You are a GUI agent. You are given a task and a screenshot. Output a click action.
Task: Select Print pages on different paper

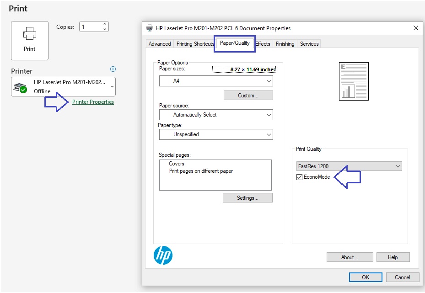201,171
